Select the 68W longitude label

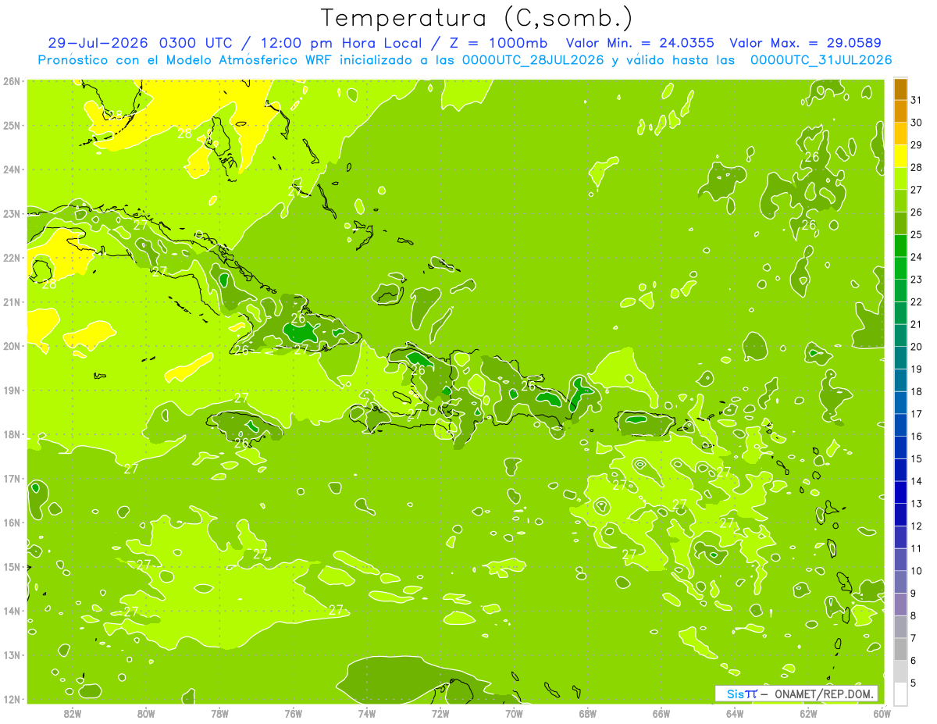588,713
